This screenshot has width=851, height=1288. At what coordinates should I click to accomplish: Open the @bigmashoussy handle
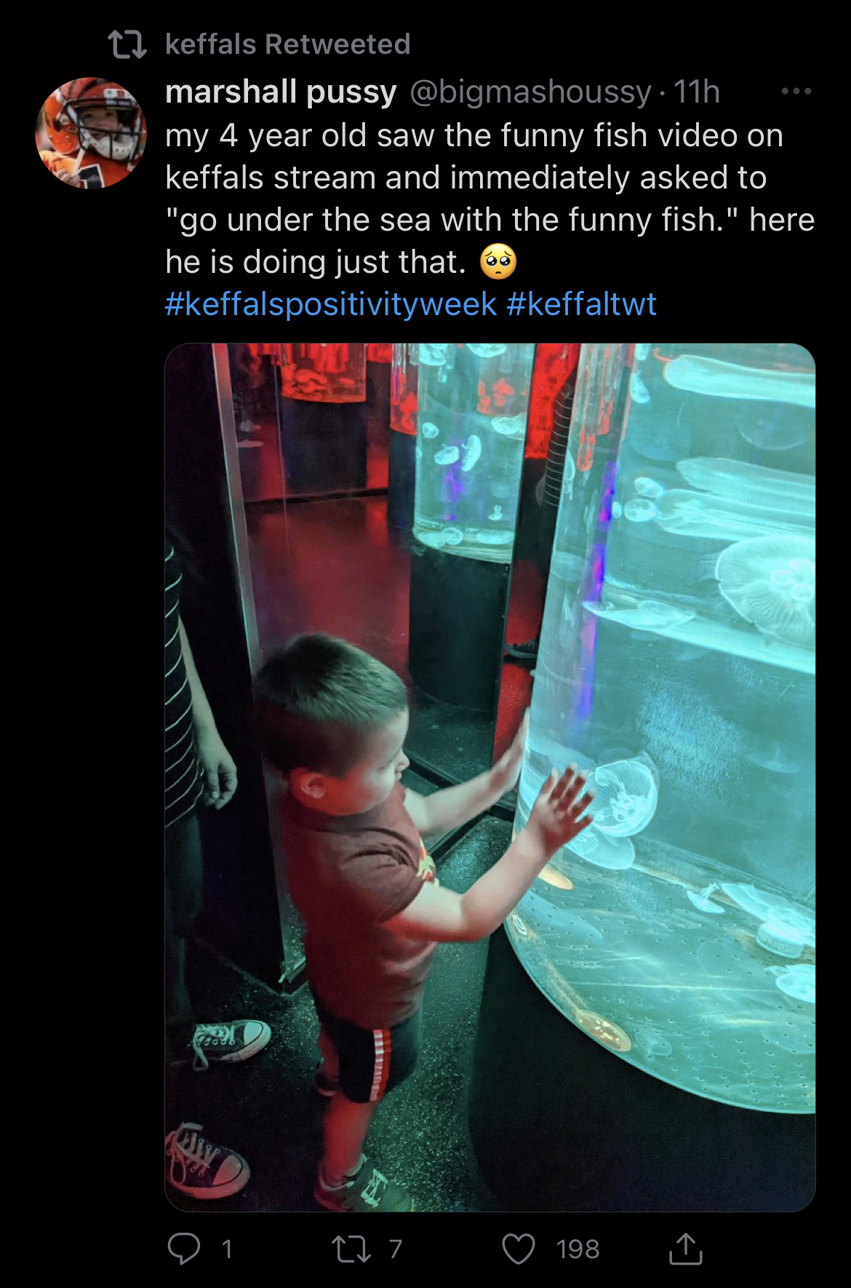pos(530,92)
